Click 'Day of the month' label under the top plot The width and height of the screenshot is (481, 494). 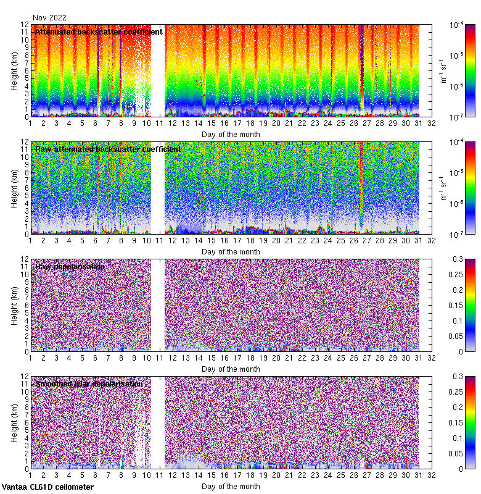231,134
